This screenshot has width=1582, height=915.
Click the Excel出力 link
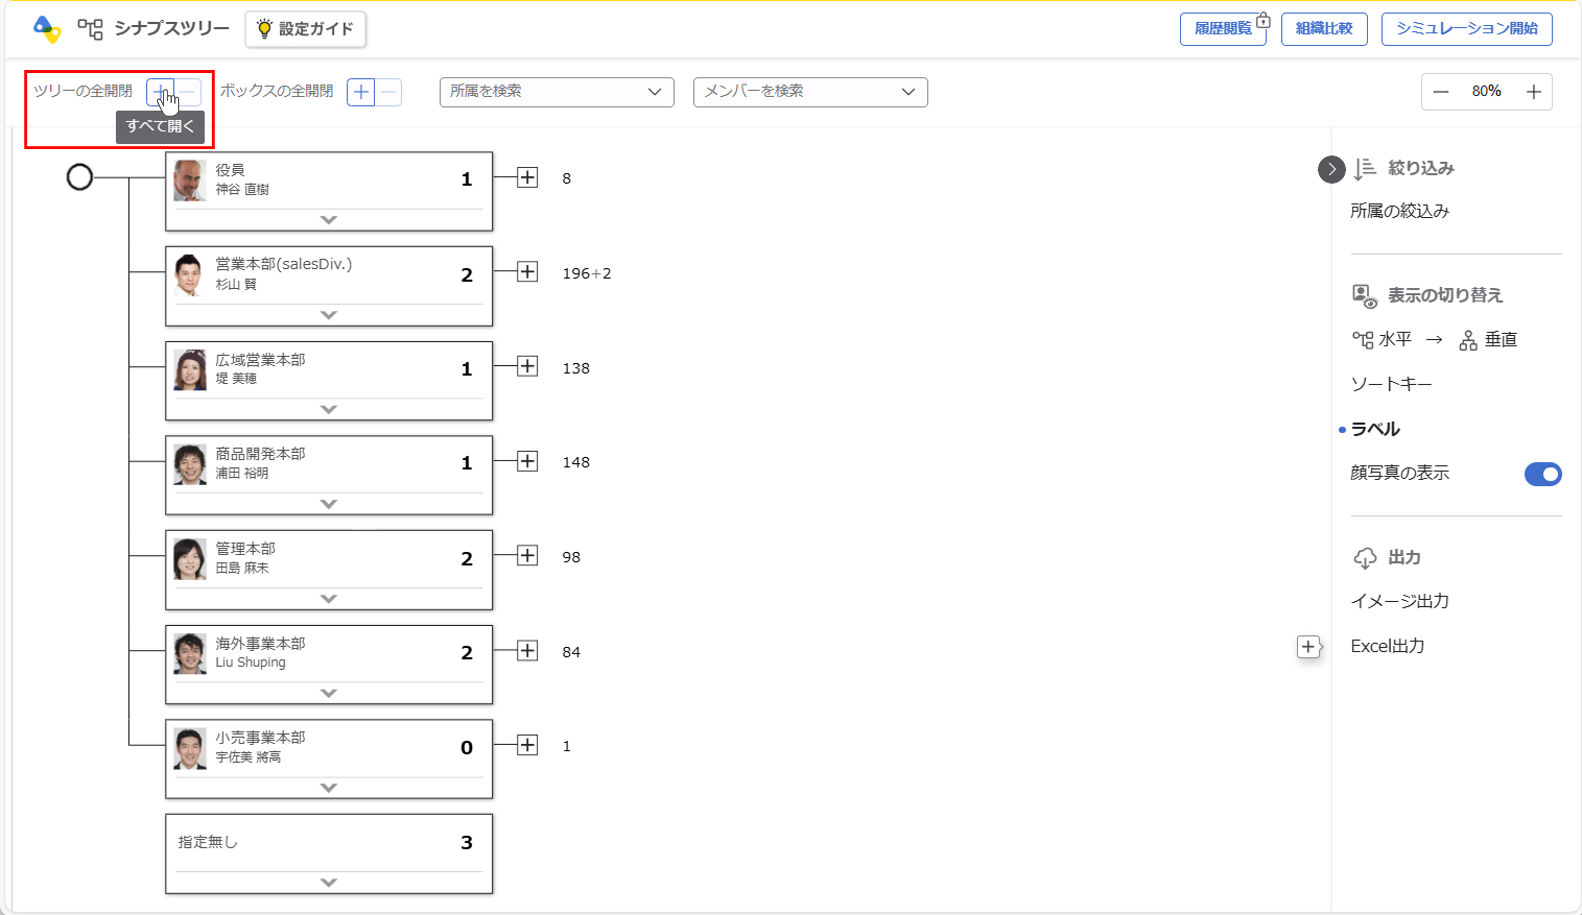[x=1387, y=646]
